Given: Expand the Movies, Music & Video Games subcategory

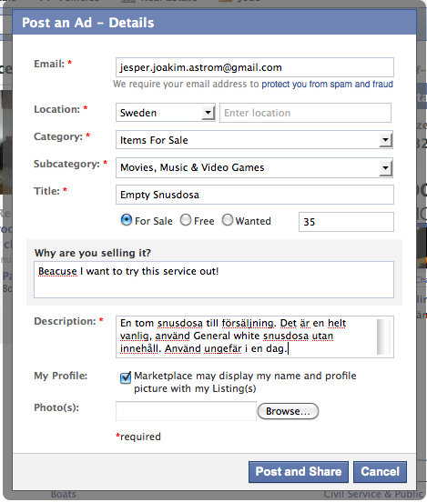Looking at the screenshot, I should tap(254, 167).
